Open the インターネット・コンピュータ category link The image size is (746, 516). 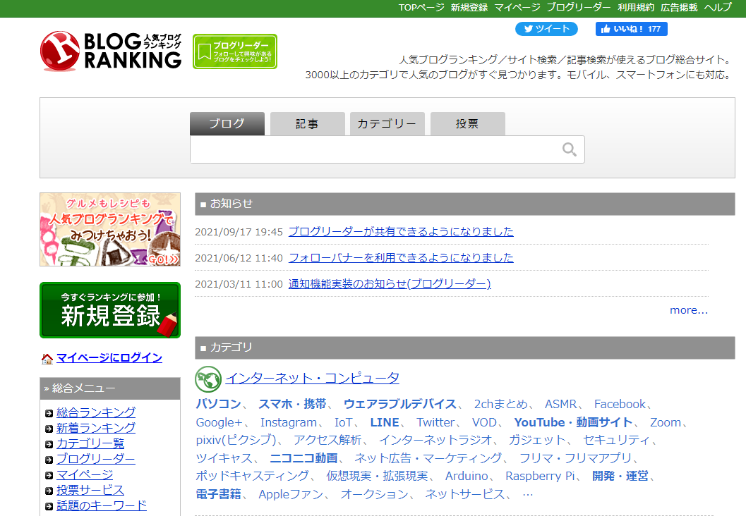click(x=312, y=378)
